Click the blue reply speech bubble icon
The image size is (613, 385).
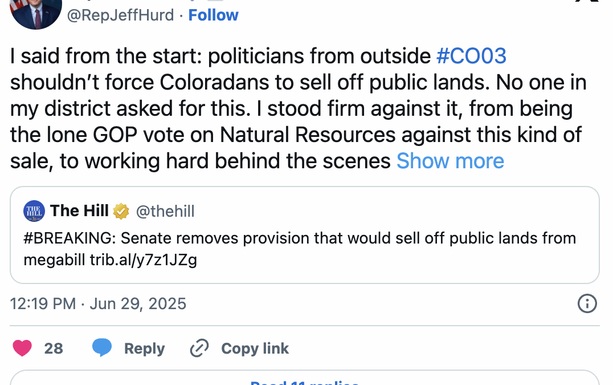point(102,348)
